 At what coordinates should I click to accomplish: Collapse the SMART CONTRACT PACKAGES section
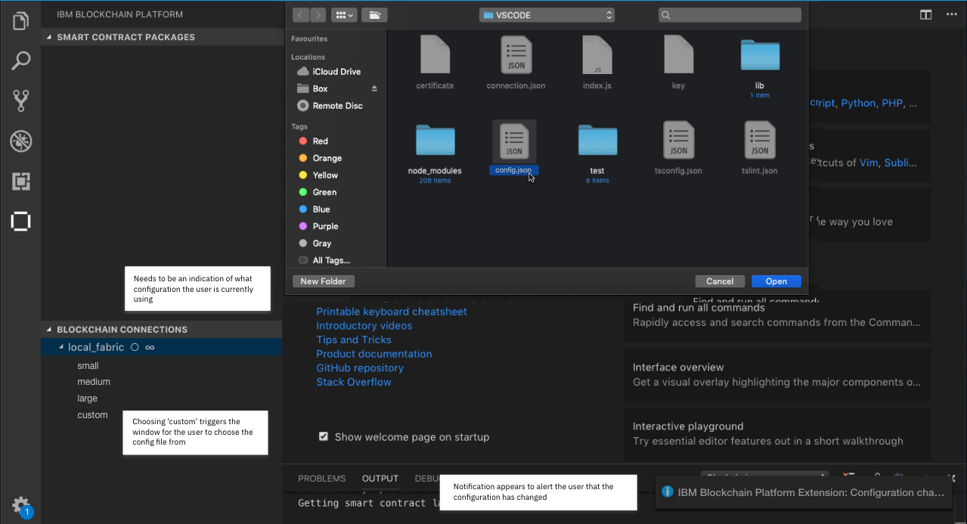pos(48,36)
